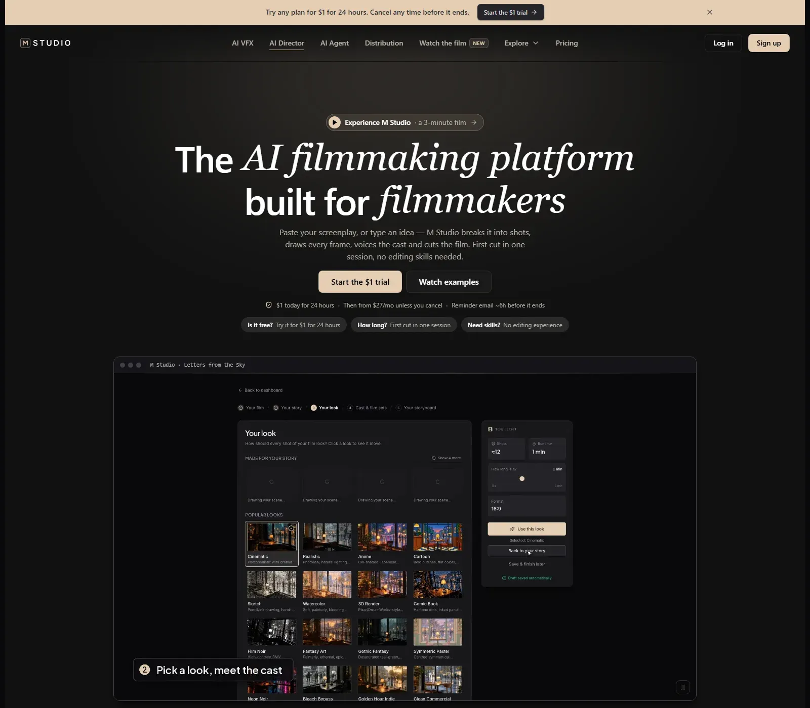
Task: Select the Cast & film sets step
Action: [x=367, y=408]
